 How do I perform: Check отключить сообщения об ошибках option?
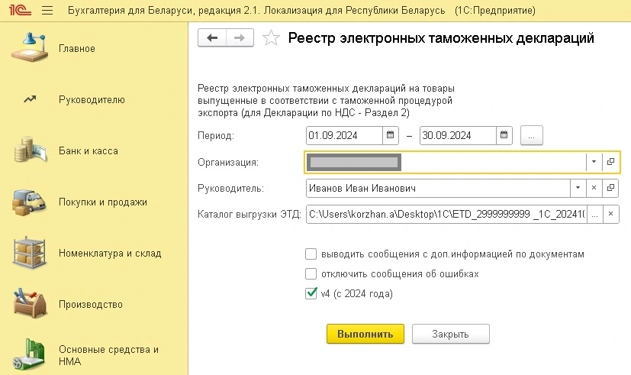point(311,273)
